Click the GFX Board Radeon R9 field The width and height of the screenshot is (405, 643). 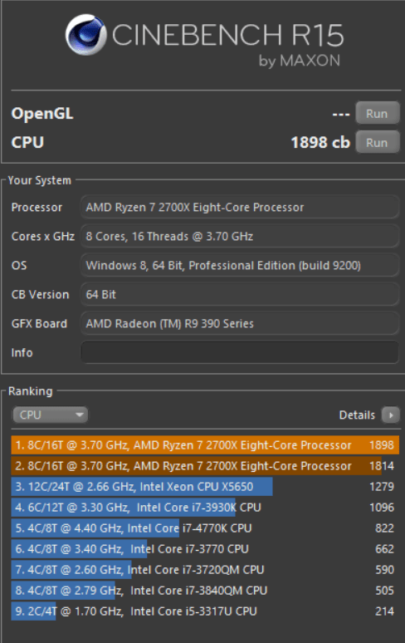[x=240, y=323]
